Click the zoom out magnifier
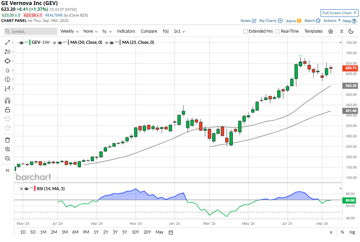 coord(7,159)
